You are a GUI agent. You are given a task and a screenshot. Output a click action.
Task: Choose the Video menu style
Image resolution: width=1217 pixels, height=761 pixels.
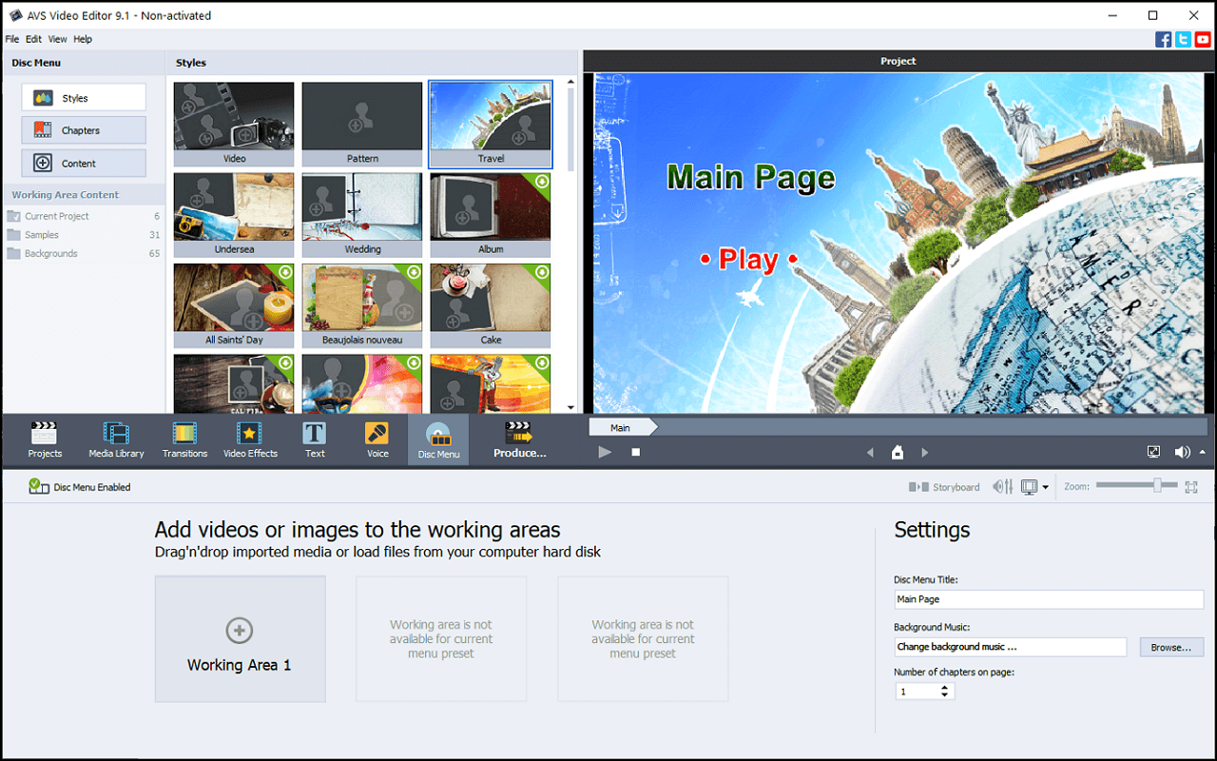tap(234, 124)
